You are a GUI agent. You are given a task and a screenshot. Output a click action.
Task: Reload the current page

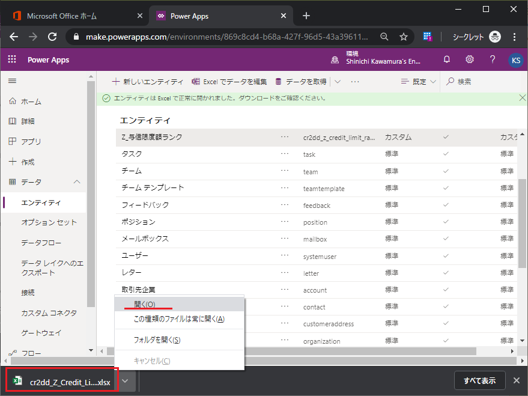click(52, 37)
